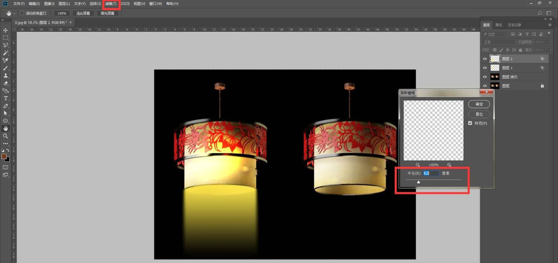This screenshot has width=558, height=263.
Task: Hide the 图层 2 layer visibility eye
Action: 485,59
